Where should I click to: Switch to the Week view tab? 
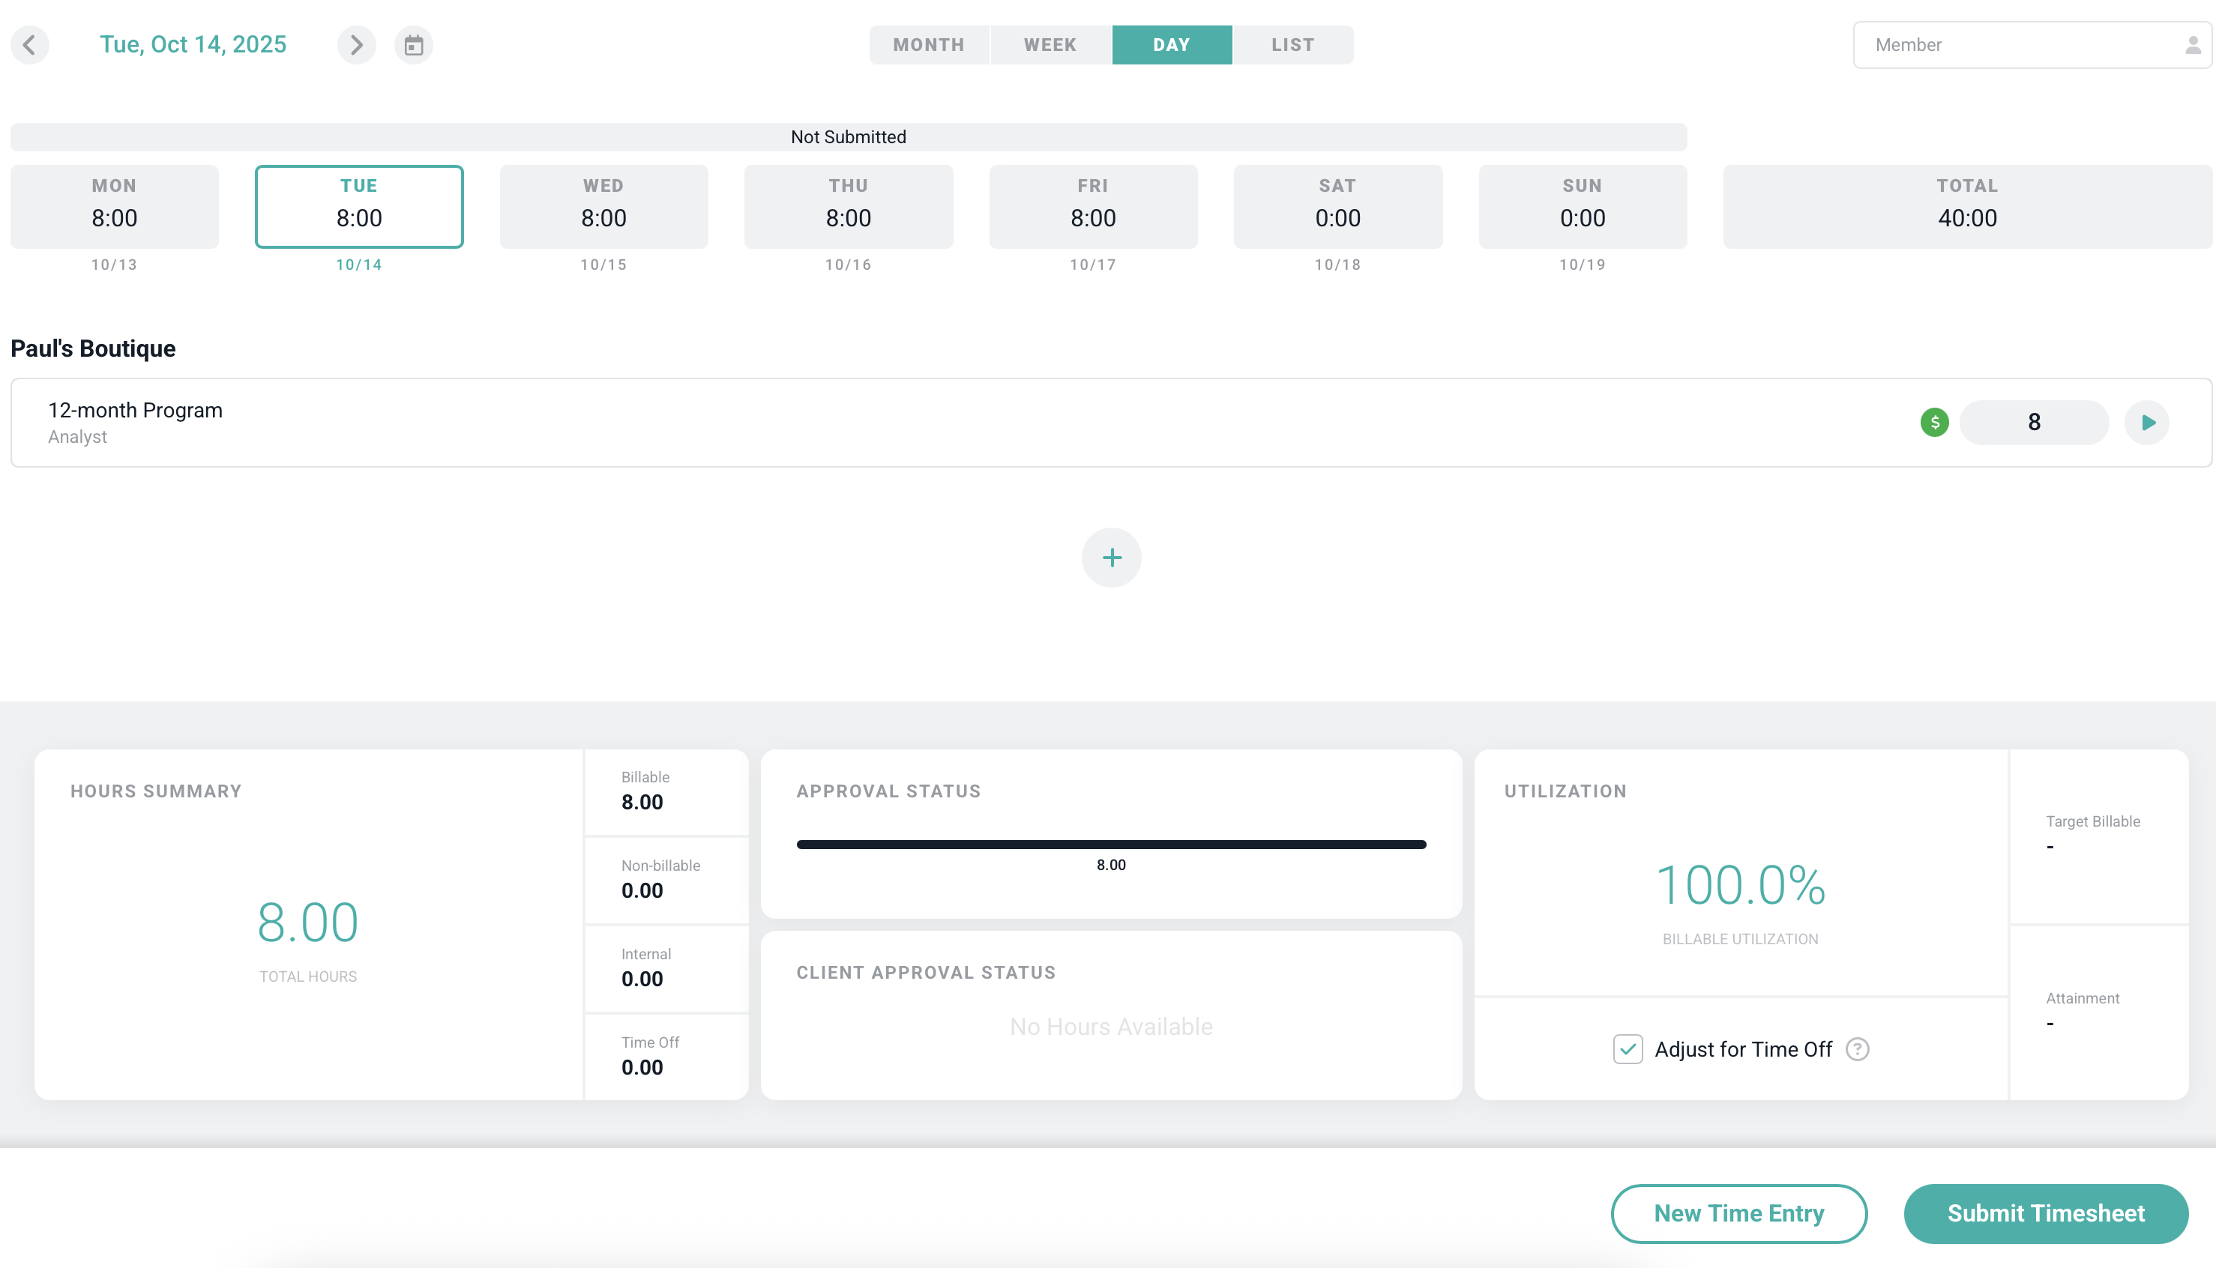pos(1050,44)
